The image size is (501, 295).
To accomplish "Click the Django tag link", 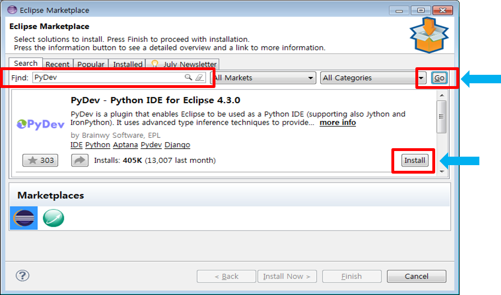I will click(x=177, y=145).
